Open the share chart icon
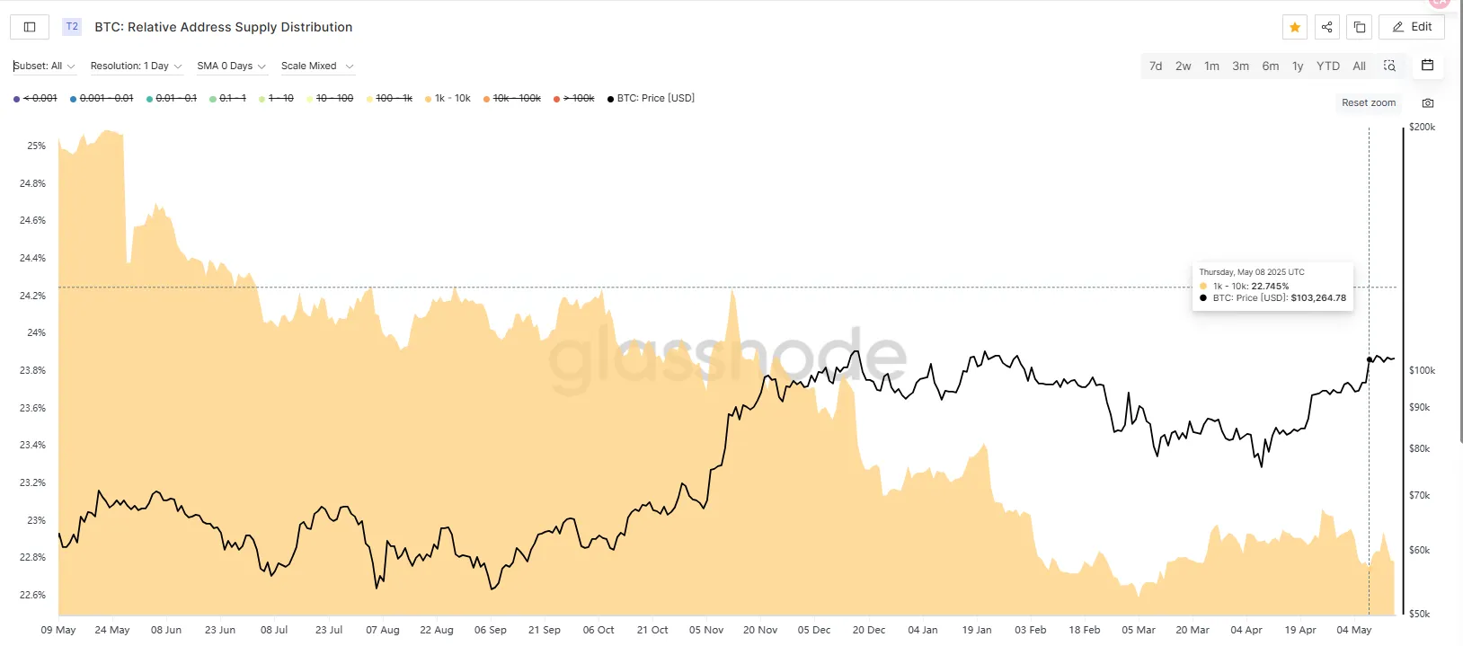This screenshot has width=1463, height=646. (1327, 27)
